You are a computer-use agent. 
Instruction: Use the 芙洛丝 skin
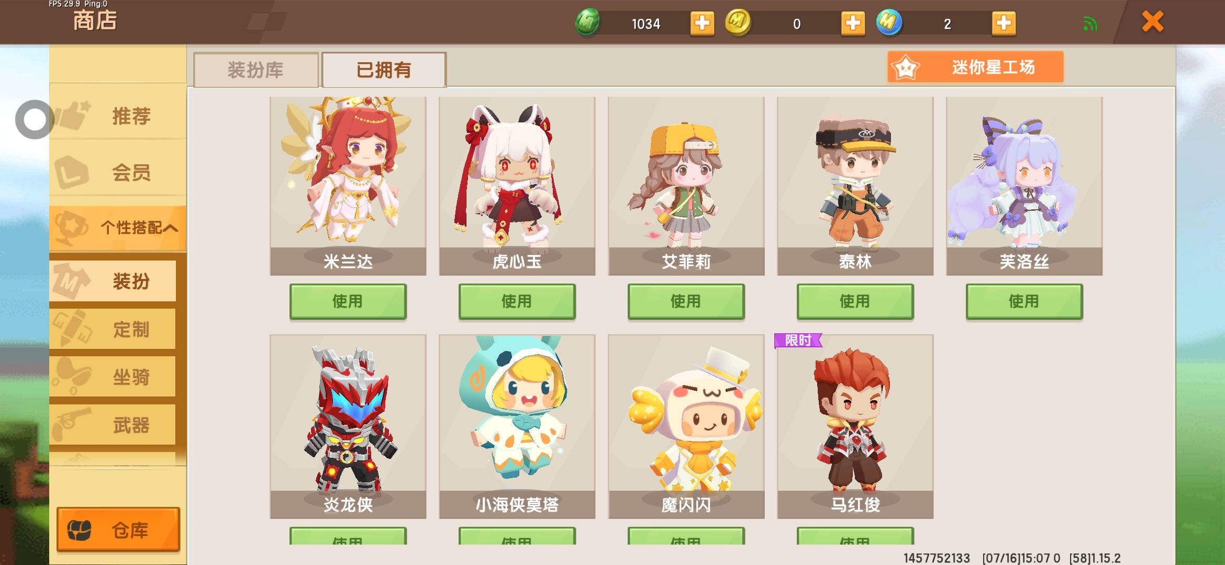pos(1024,301)
